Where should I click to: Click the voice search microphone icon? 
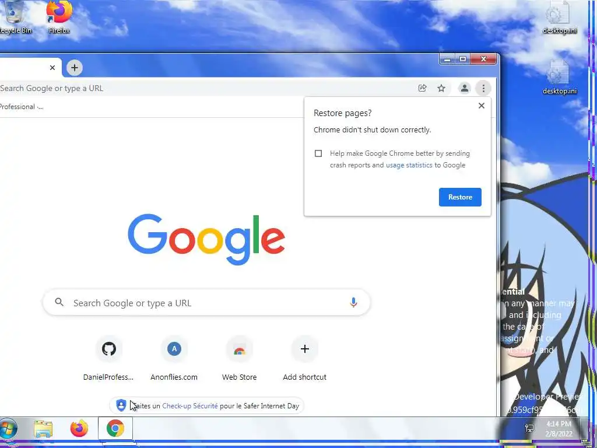[x=353, y=303]
